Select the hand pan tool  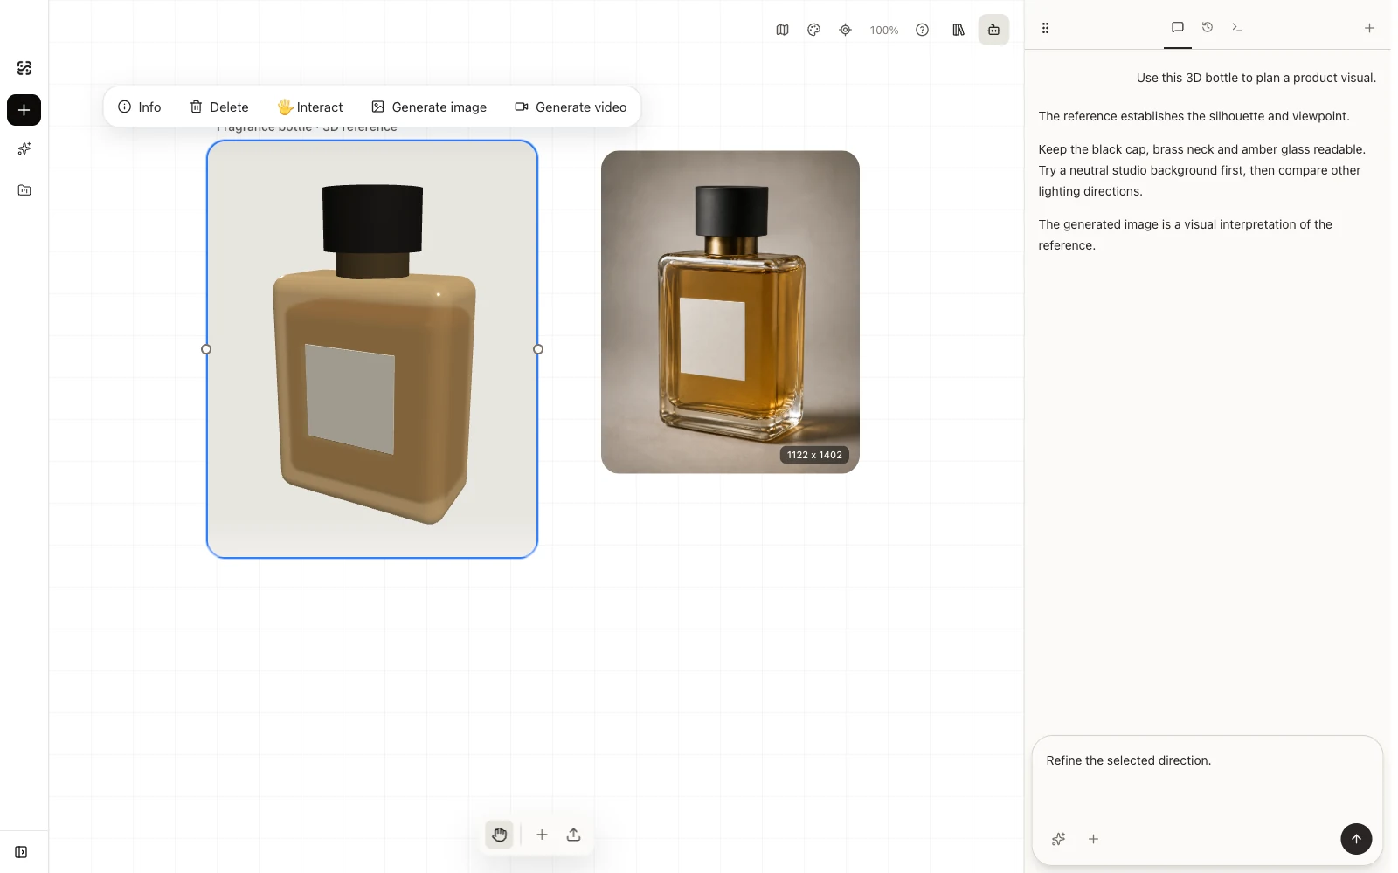[500, 835]
